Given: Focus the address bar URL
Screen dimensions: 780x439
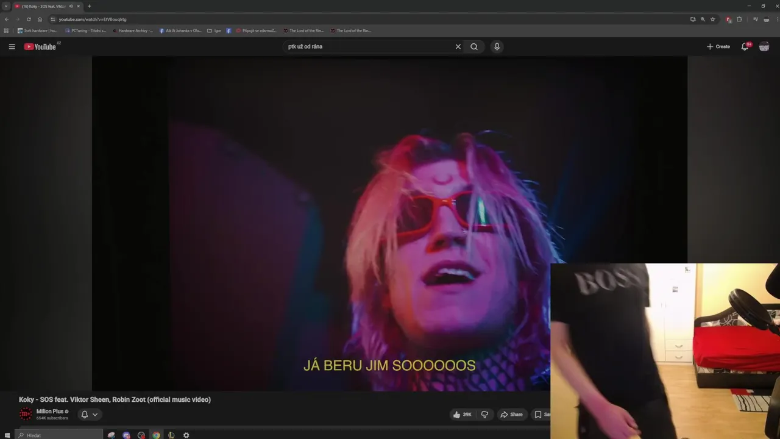Looking at the screenshot, I should [93, 20].
